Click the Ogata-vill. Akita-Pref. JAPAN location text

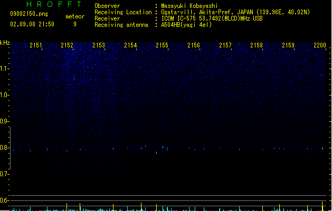click(235, 12)
